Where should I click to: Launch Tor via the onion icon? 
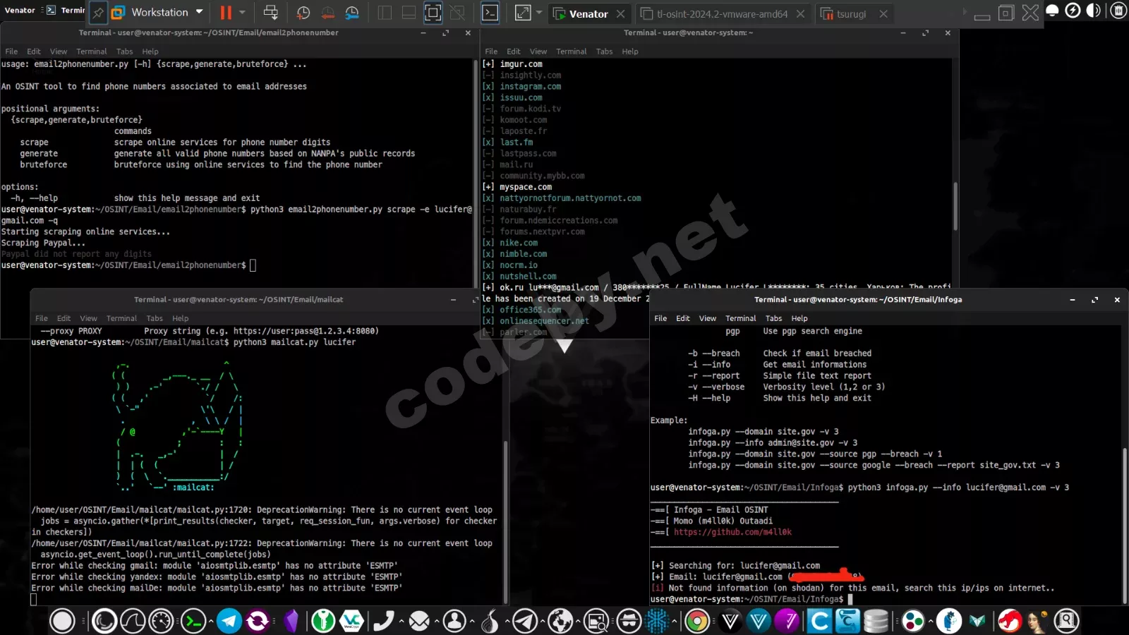point(490,621)
